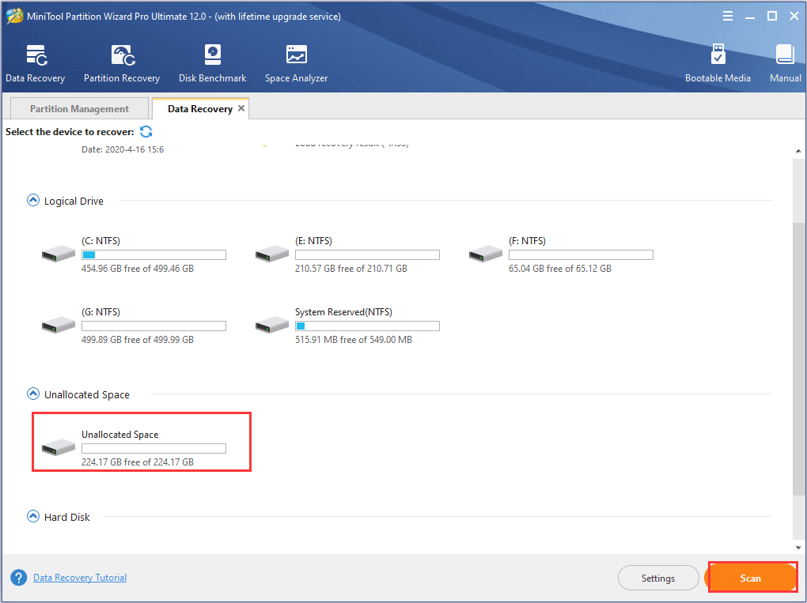Launch the Partition Recovery tool
807x603 pixels.
coord(122,64)
